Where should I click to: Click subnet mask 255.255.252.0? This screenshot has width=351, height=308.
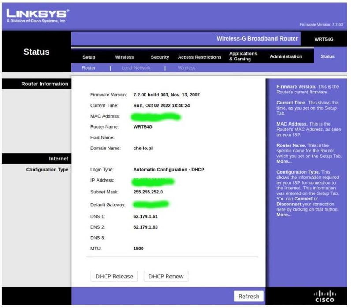point(148,192)
